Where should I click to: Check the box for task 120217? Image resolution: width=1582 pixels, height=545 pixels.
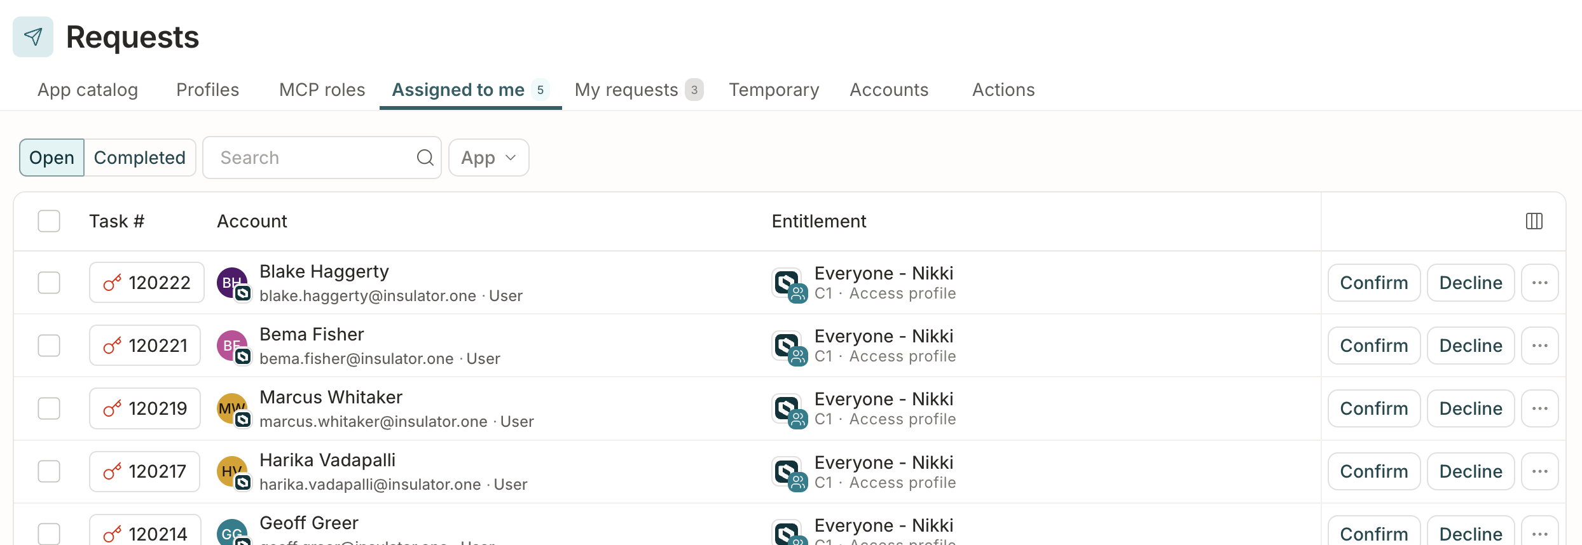coord(49,471)
